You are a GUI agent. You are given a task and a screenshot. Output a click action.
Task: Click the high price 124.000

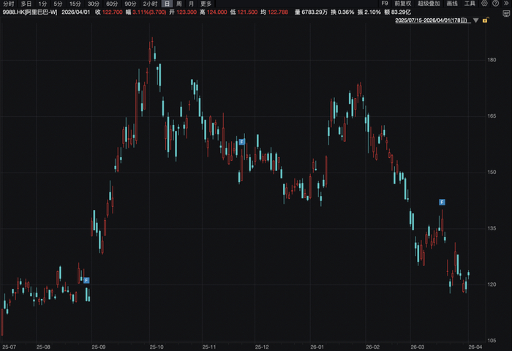[217, 12]
